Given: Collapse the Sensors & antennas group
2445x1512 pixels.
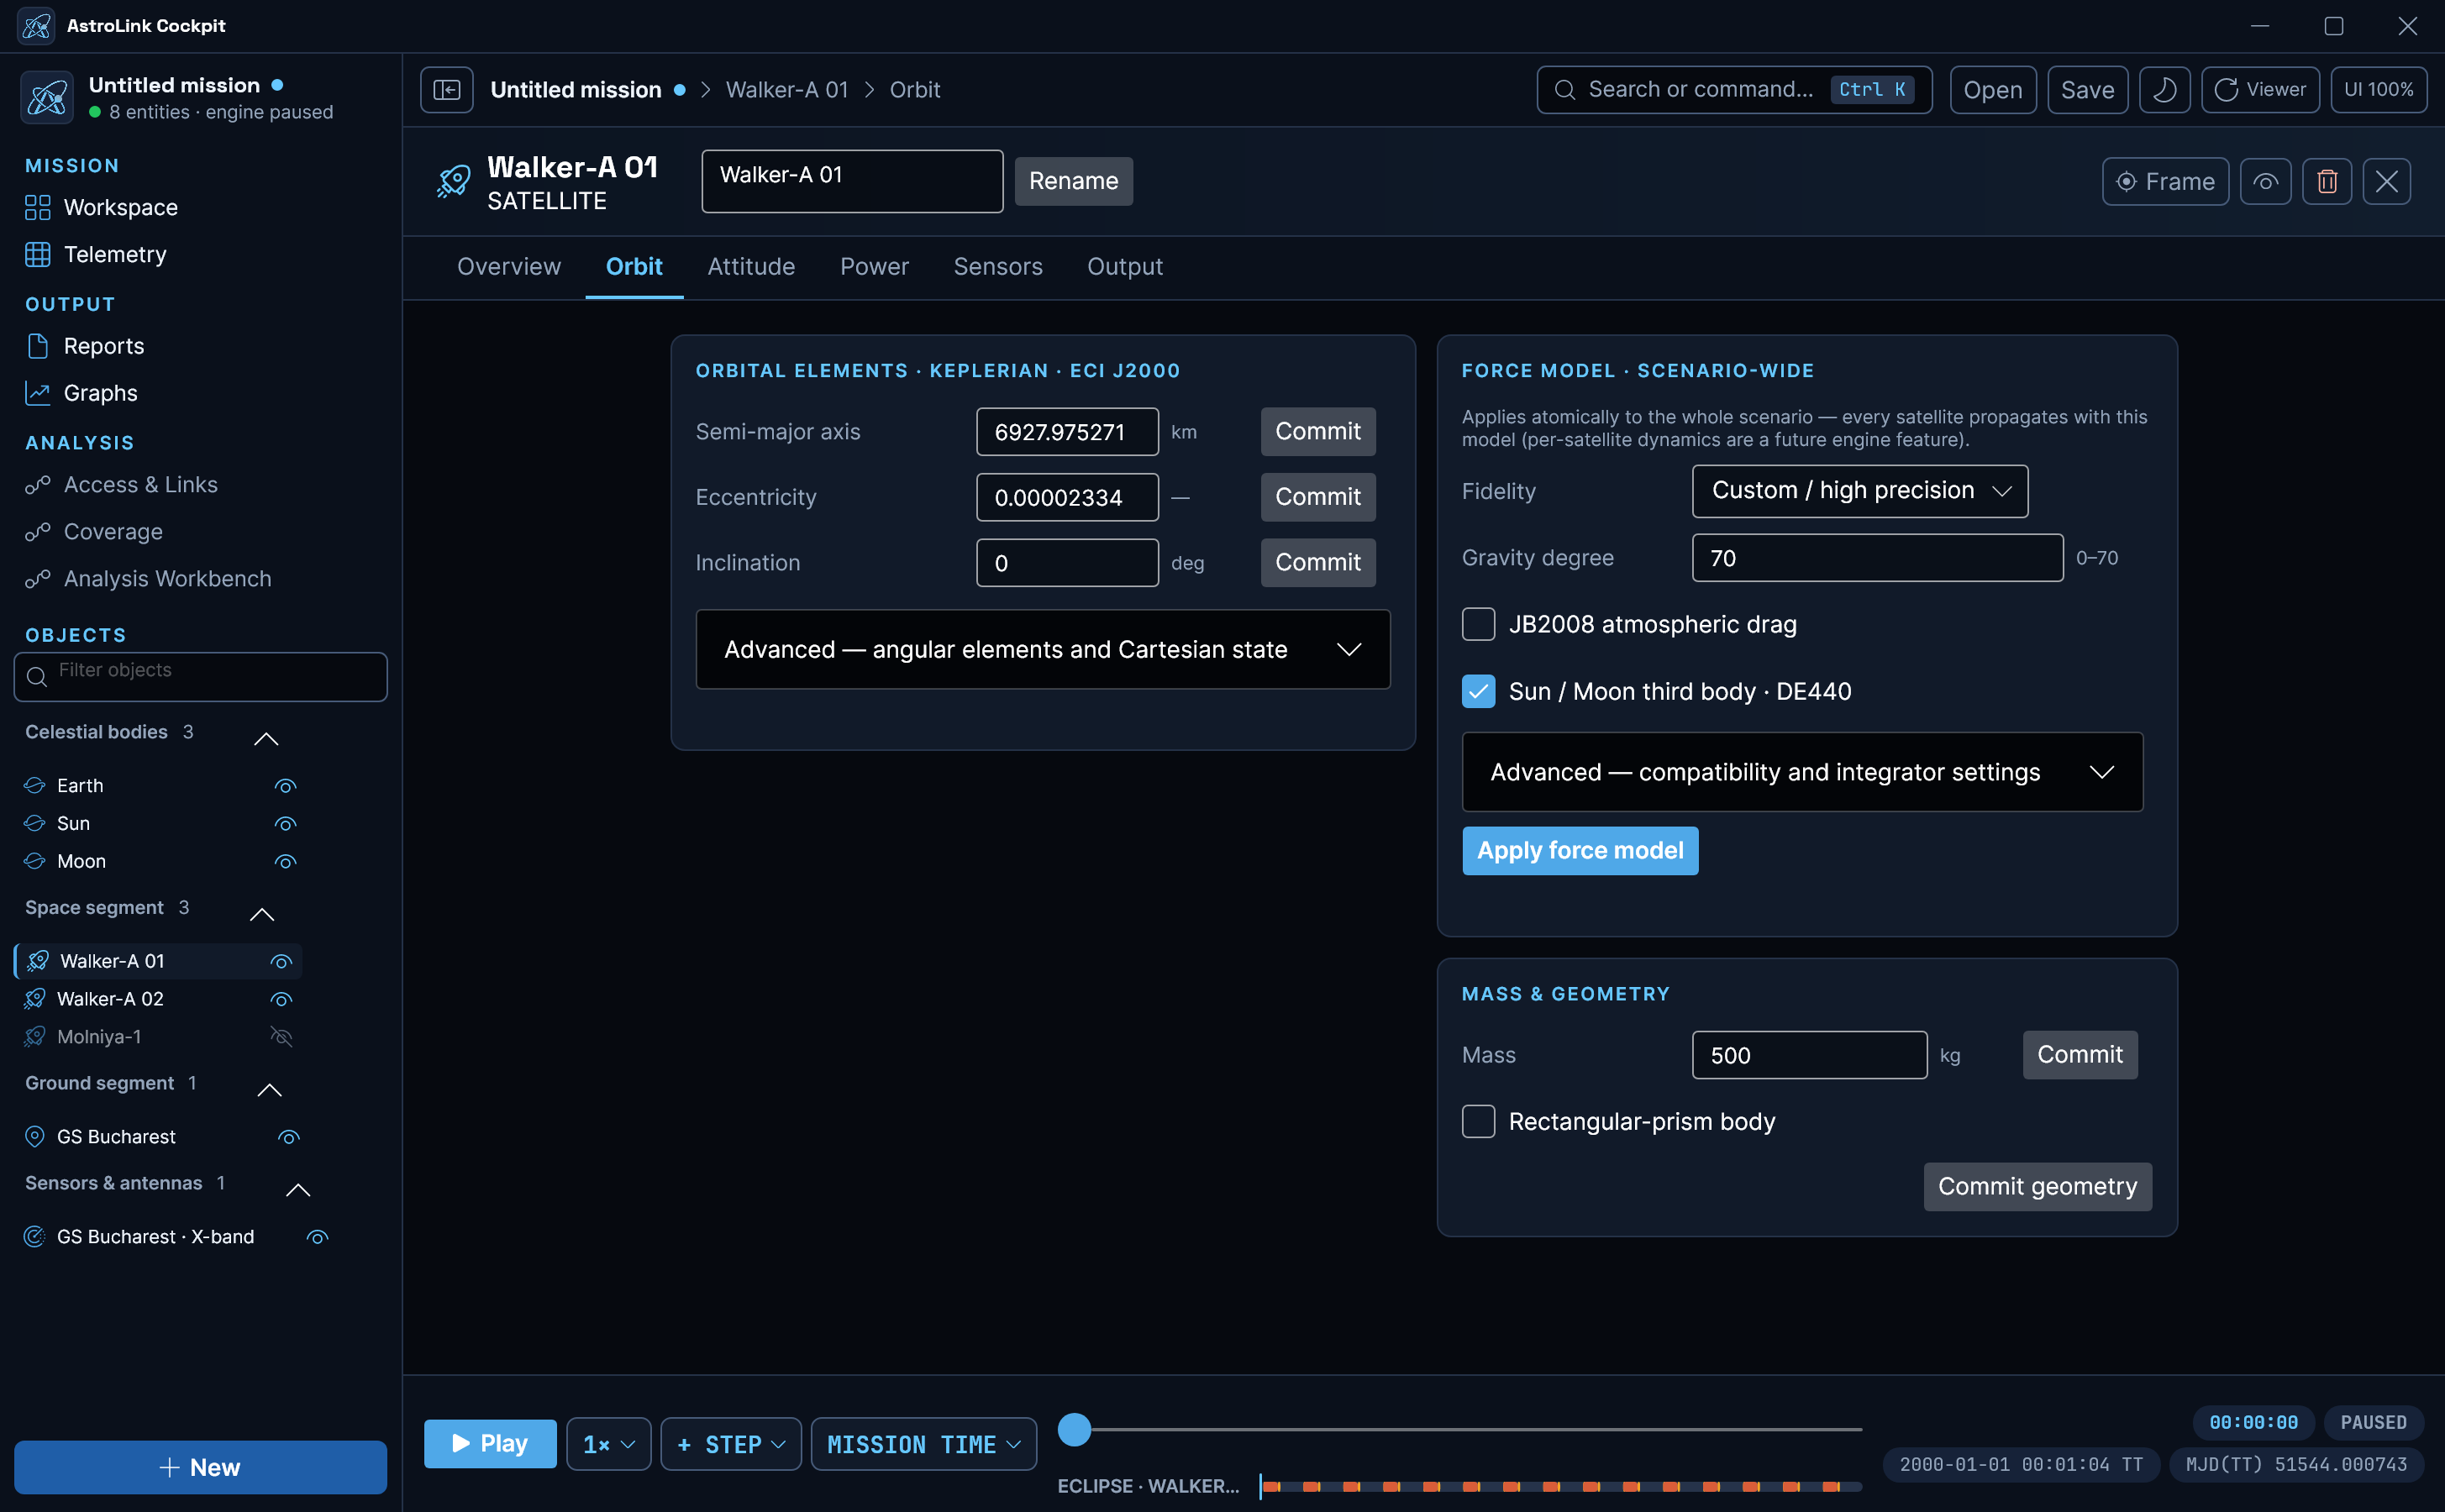Looking at the screenshot, I should (297, 1190).
